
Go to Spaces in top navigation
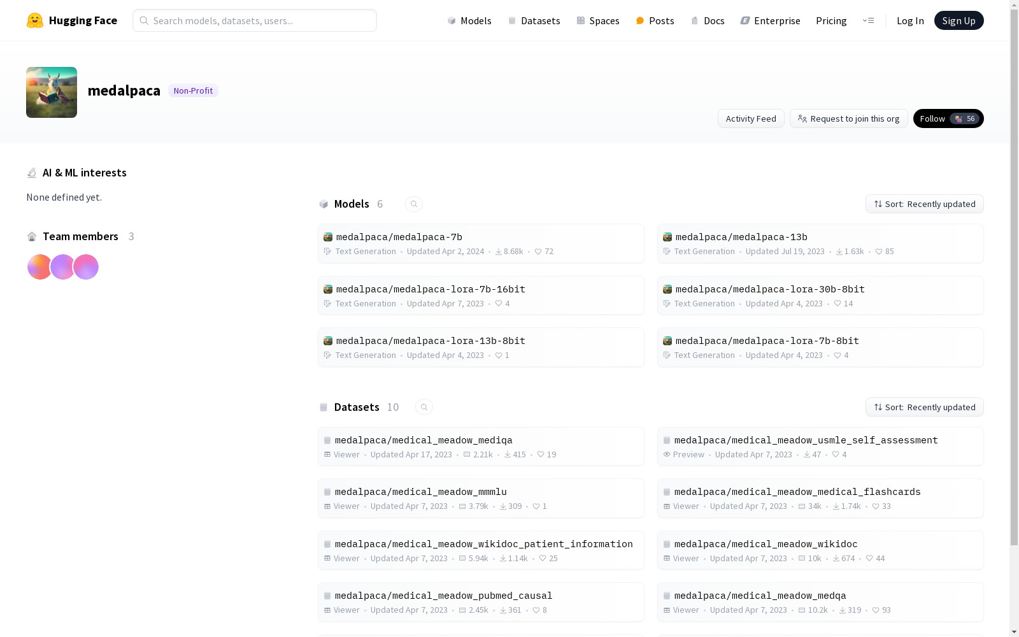[x=598, y=20]
